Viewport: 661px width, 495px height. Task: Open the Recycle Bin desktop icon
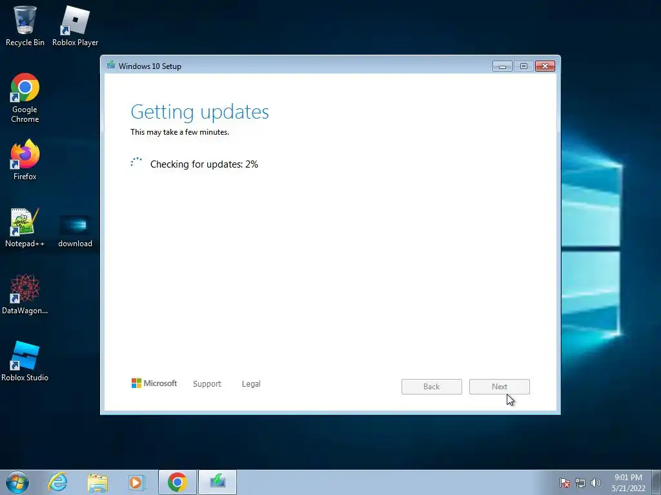[25, 26]
